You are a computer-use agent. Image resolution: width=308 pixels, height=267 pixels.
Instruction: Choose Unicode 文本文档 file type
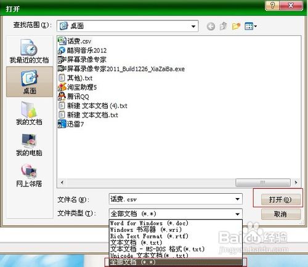176,255
